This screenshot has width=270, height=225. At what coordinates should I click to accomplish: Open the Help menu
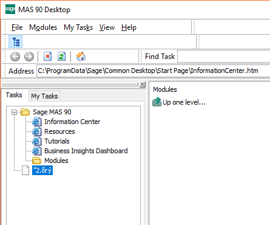[129, 27]
